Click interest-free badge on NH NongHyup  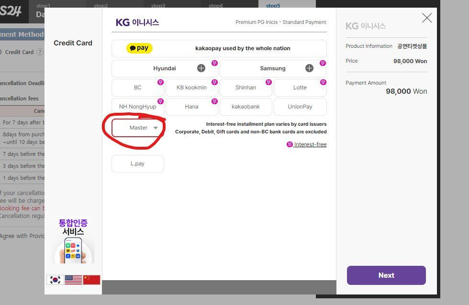click(161, 101)
